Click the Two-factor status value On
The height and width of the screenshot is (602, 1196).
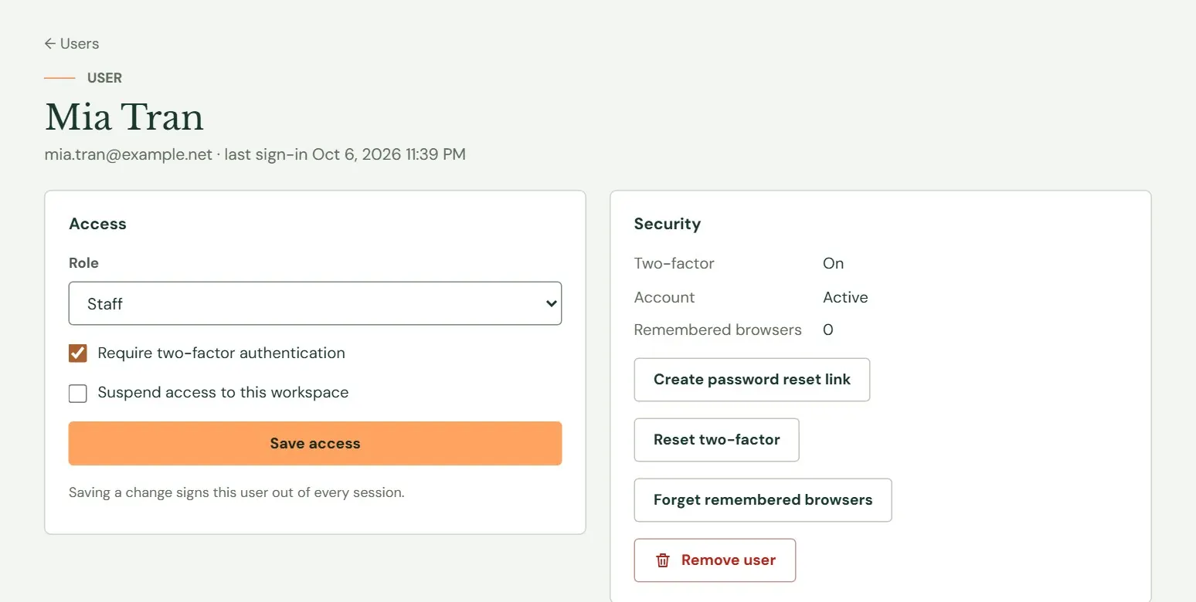click(x=833, y=263)
